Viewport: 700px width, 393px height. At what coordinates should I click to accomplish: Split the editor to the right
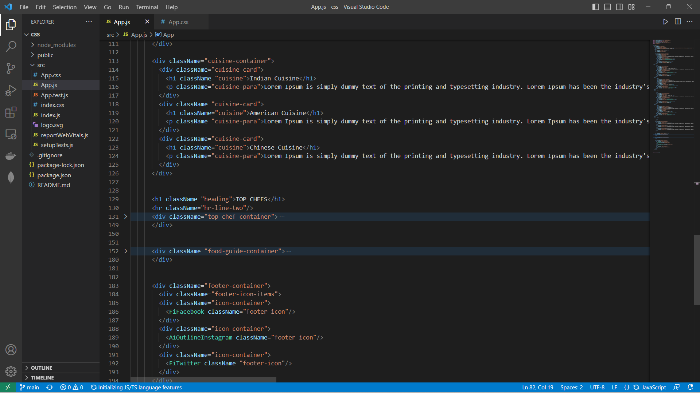[x=678, y=21]
